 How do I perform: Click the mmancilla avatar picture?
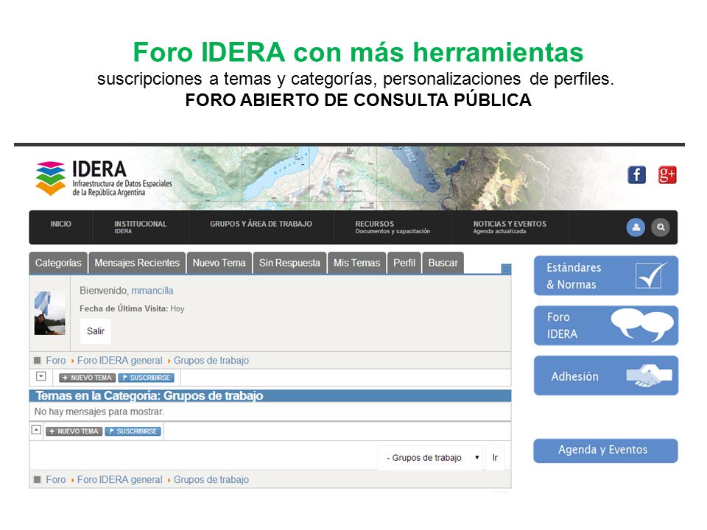tap(49, 314)
